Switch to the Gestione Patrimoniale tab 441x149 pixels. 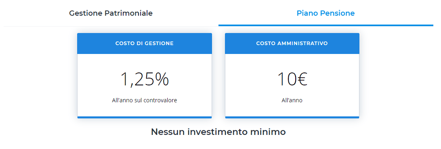tap(111, 13)
